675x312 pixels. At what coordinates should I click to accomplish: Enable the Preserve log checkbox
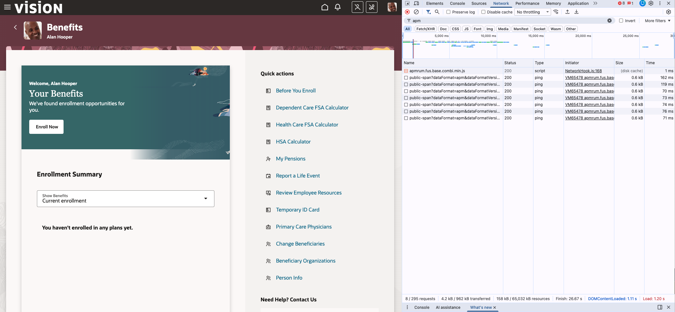pyautogui.click(x=448, y=12)
